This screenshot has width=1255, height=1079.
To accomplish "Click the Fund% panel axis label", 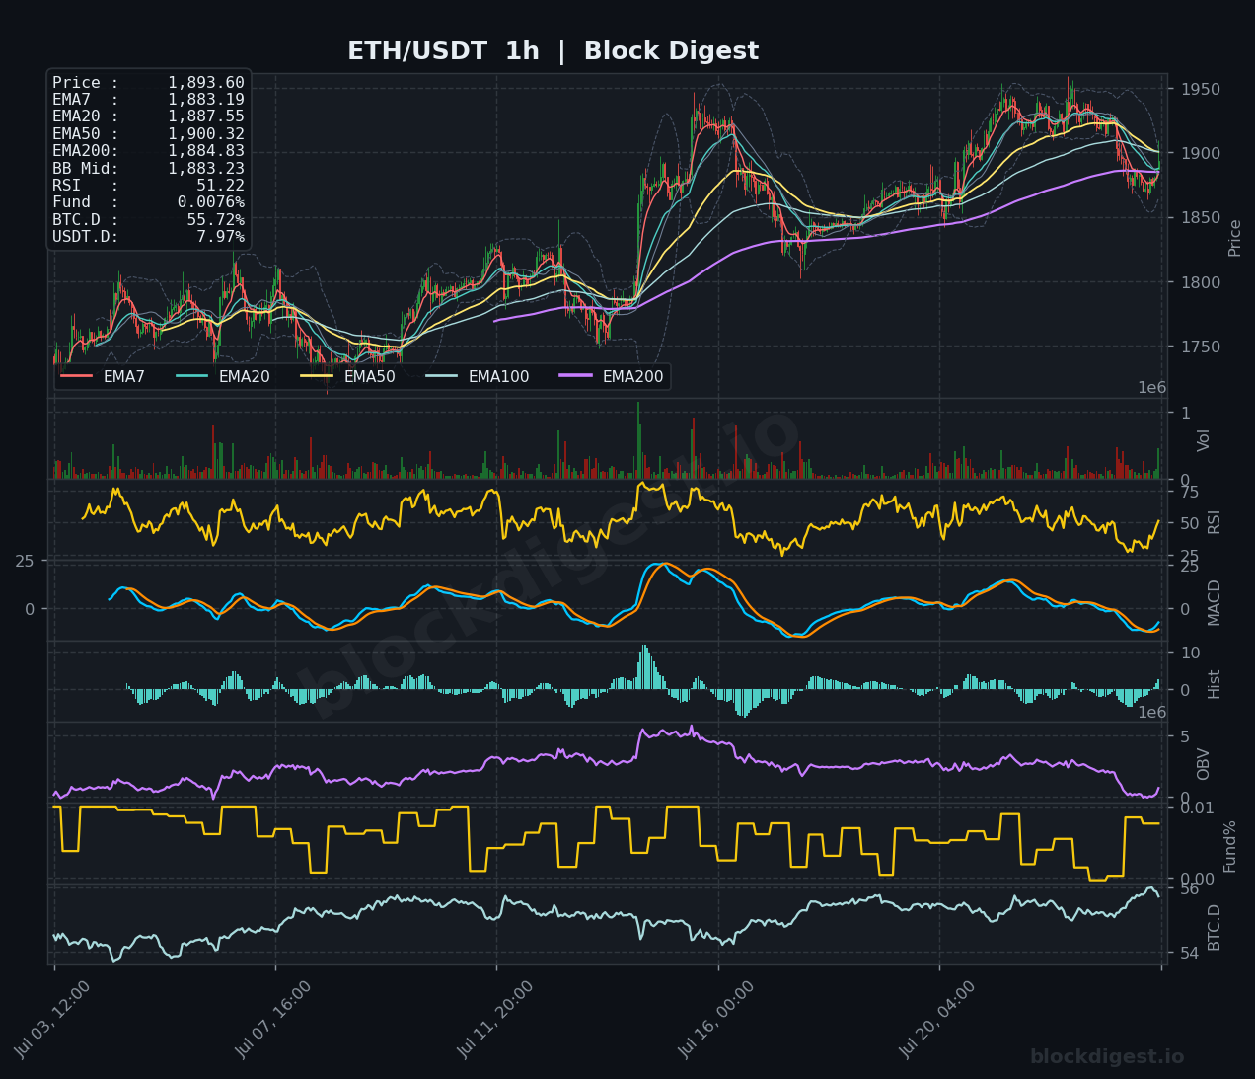I will [1229, 847].
